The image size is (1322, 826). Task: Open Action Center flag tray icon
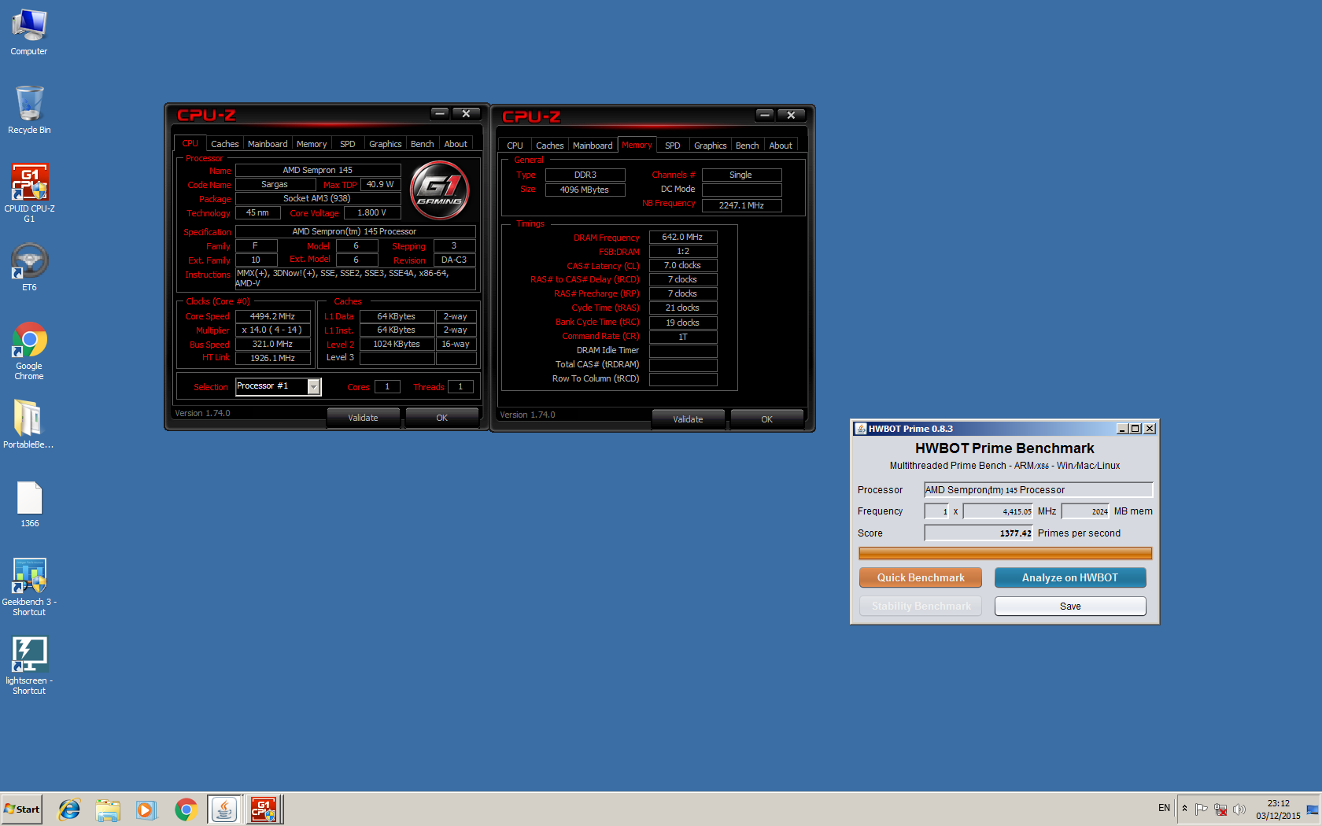[x=1201, y=809]
